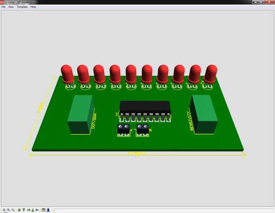The image size is (275, 213).
Task: Switch to the left view icon
Action: pyautogui.click(x=28, y=210)
